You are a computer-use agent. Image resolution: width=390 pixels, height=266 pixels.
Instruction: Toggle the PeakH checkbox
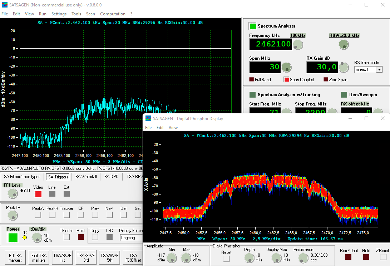pos(52,215)
